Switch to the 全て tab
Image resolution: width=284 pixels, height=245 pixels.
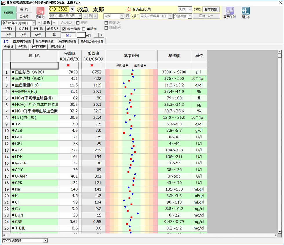point(6,41)
